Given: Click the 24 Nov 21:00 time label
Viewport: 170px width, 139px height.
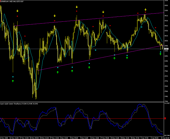Looking at the screenshot, I should pyautogui.click(x=44, y=138).
